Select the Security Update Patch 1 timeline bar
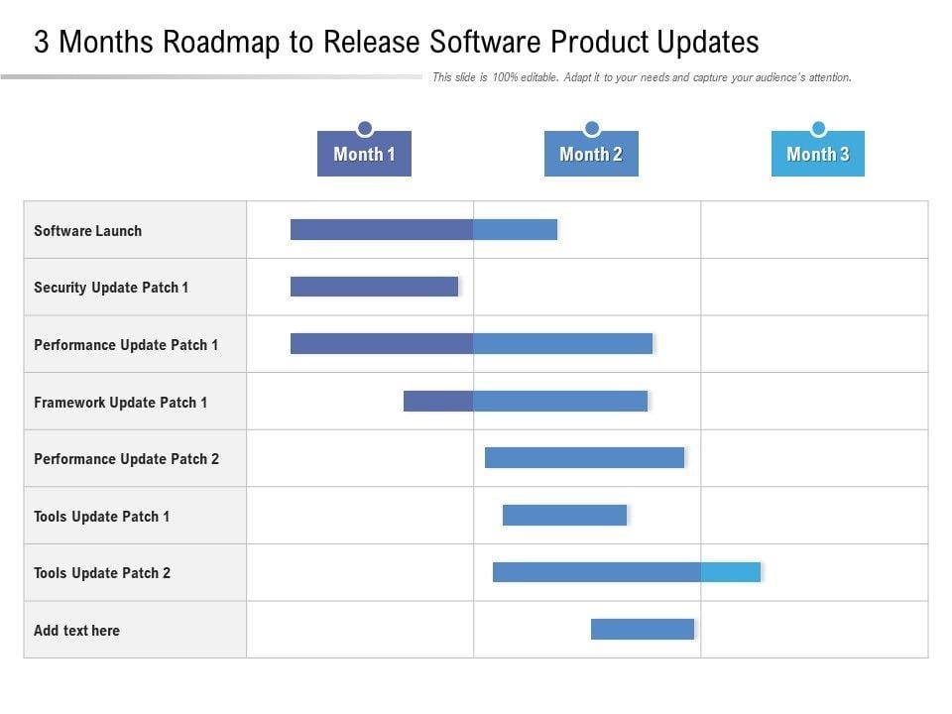Image resolution: width=952 pixels, height=714 pixels. [374, 287]
